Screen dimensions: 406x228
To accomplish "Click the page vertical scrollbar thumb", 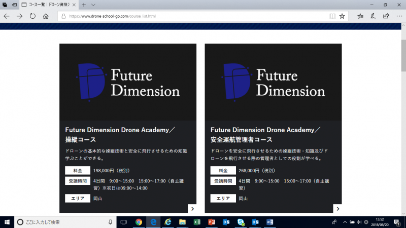I will click(403, 56).
